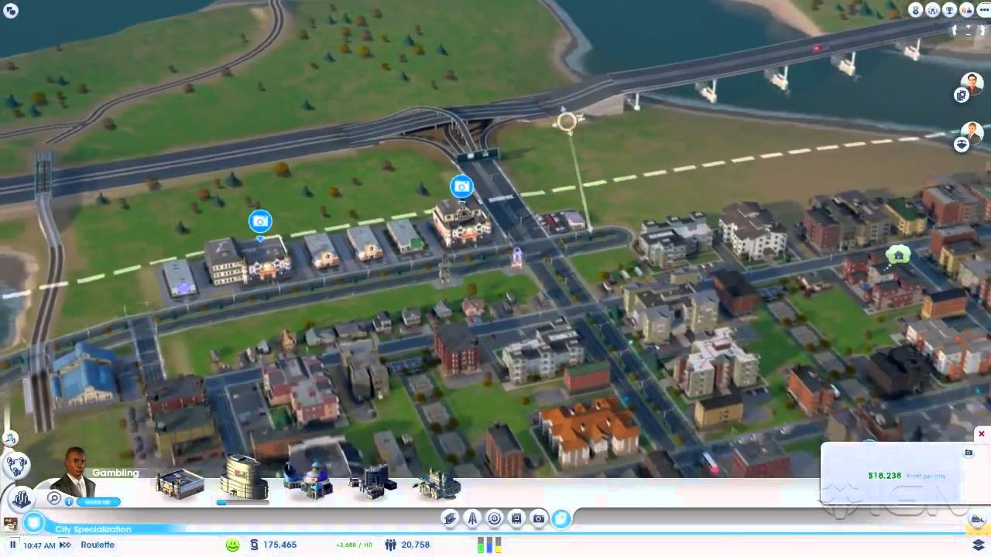Select the small gambling house building
Screen dimensions: 991x557
180,484
